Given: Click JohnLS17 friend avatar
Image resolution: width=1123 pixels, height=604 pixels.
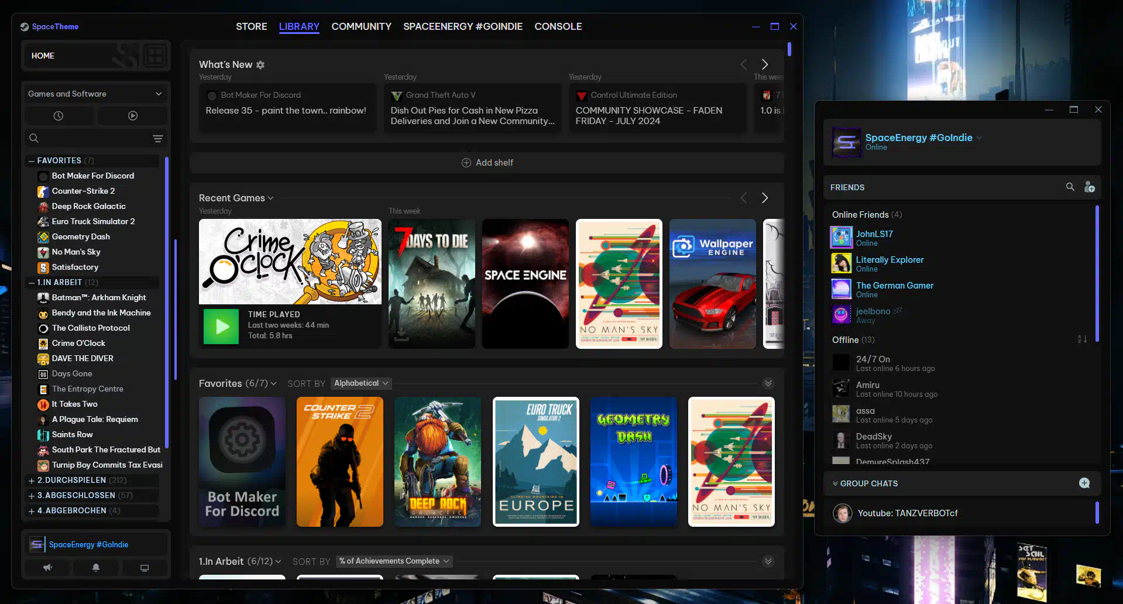Looking at the screenshot, I should pos(842,238).
